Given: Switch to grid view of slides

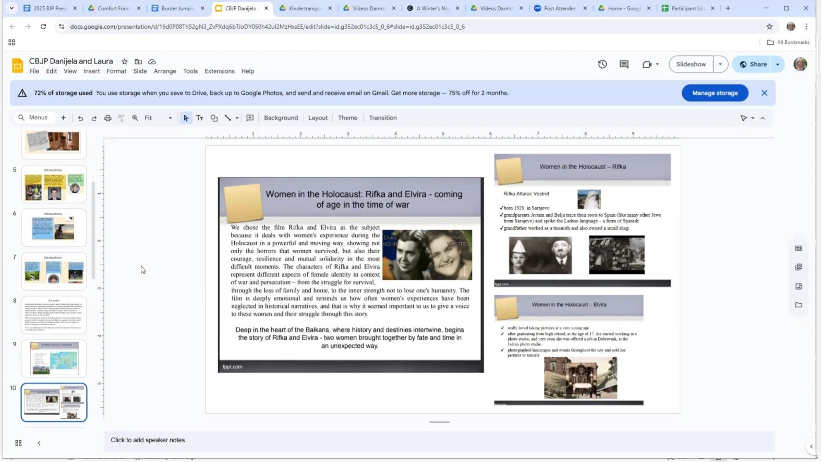Looking at the screenshot, I should pyautogui.click(x=18, y=443).
